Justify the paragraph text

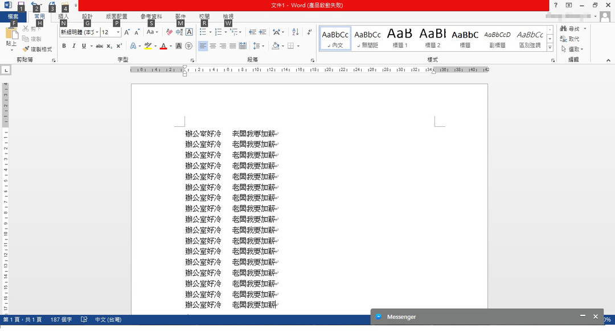pyautogui.click(x=232, y=46)
